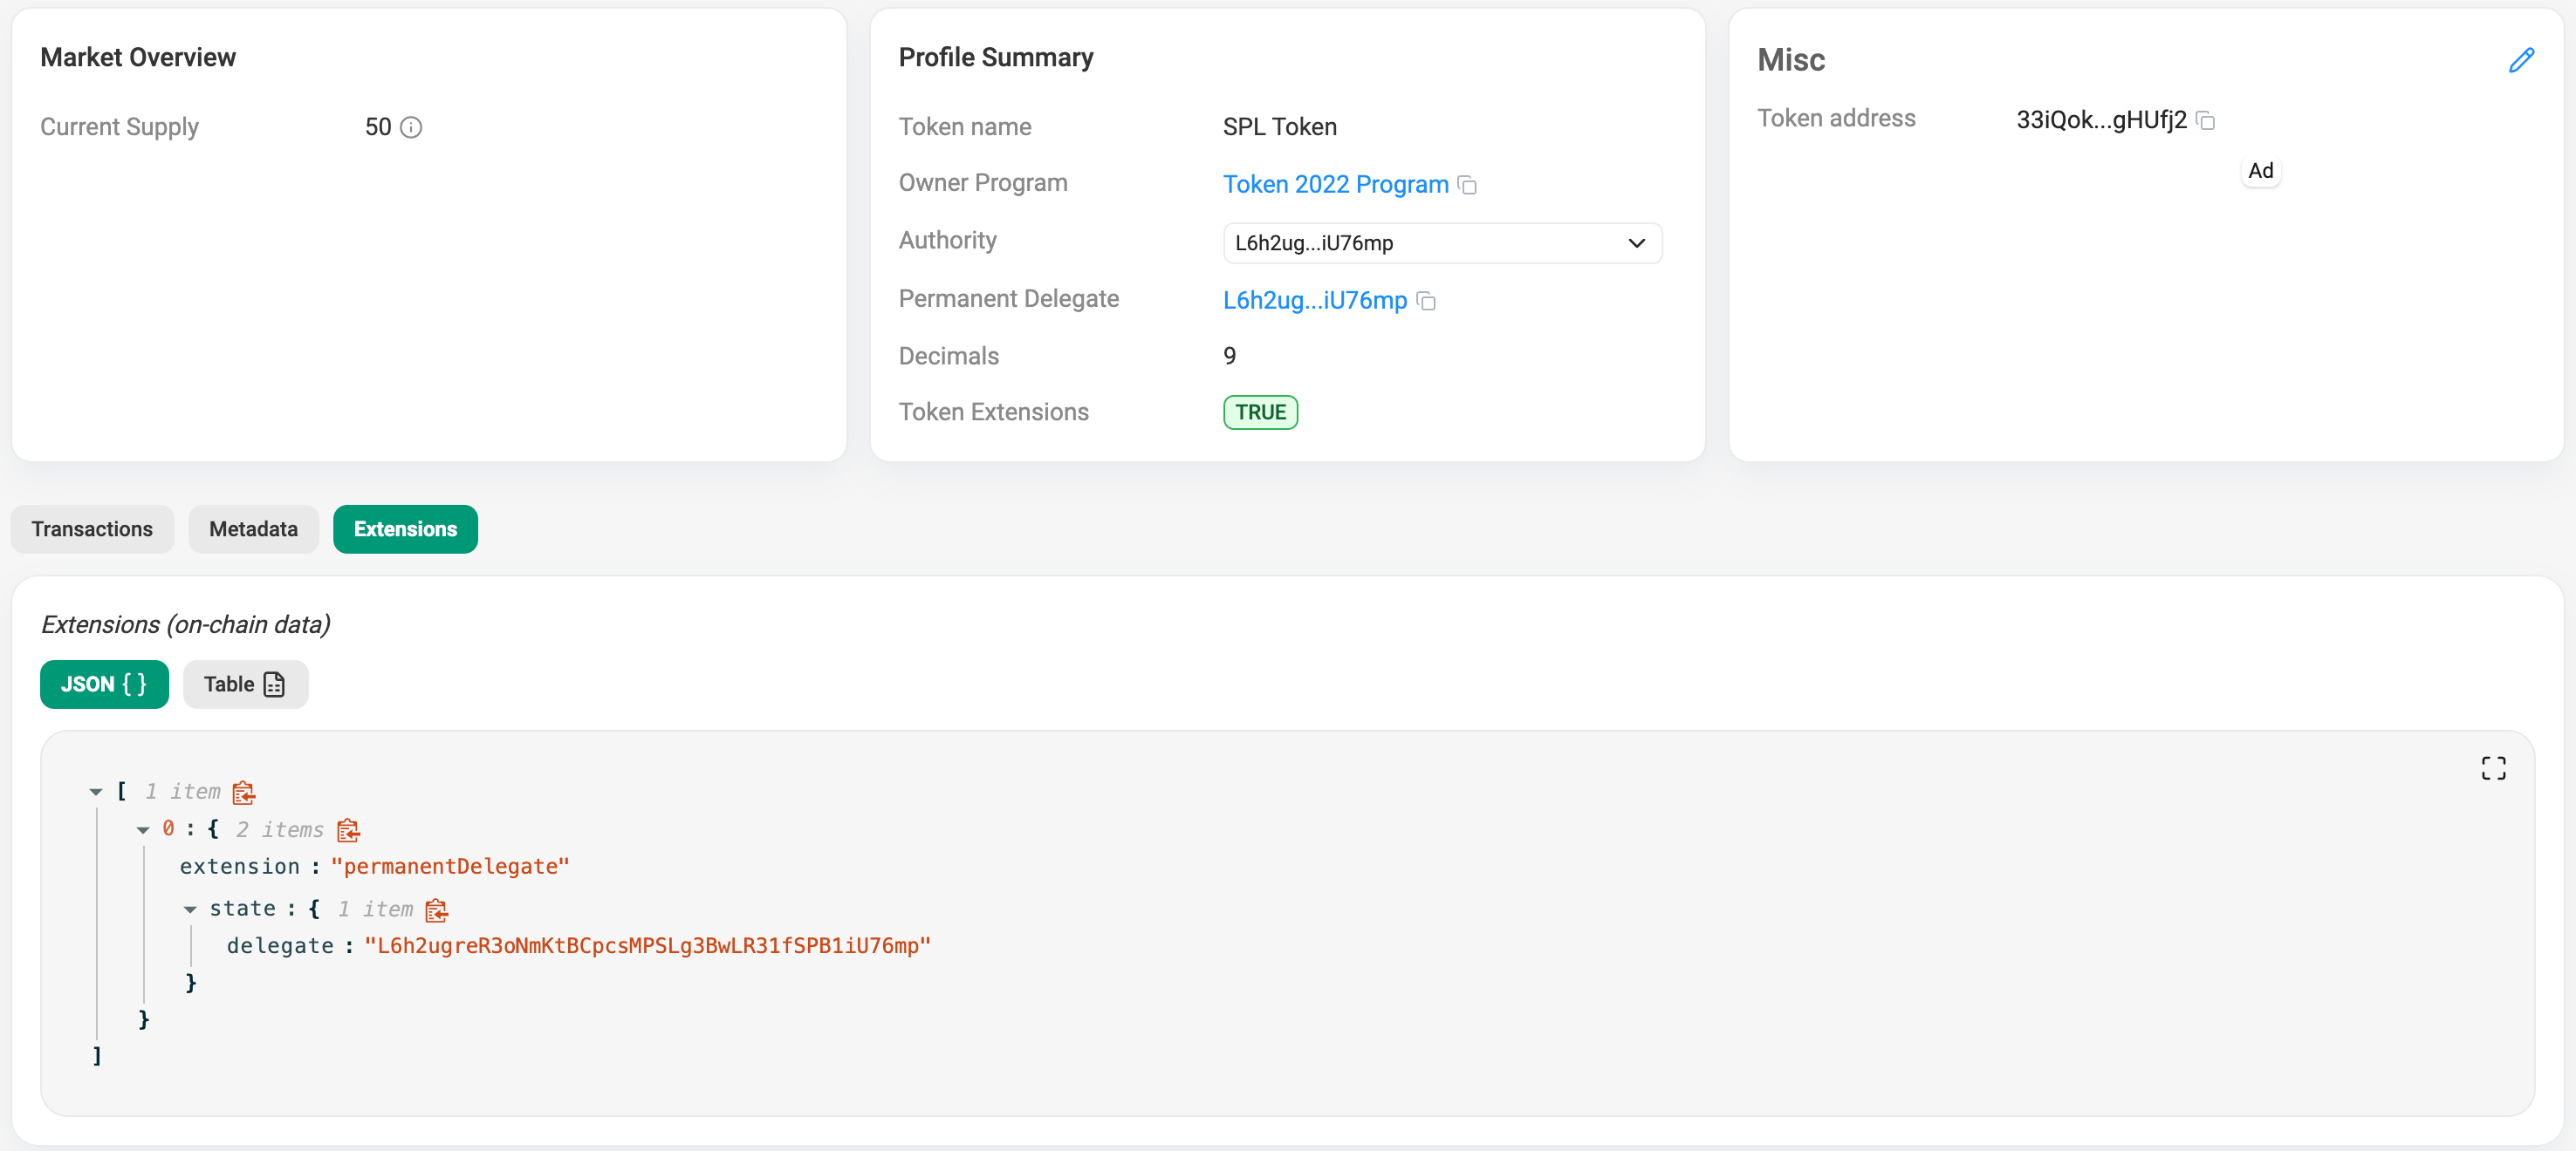This screenshot has height=1151, width=2576.
Task: Collapse the state object node
Action: click(x=190, y=910)
